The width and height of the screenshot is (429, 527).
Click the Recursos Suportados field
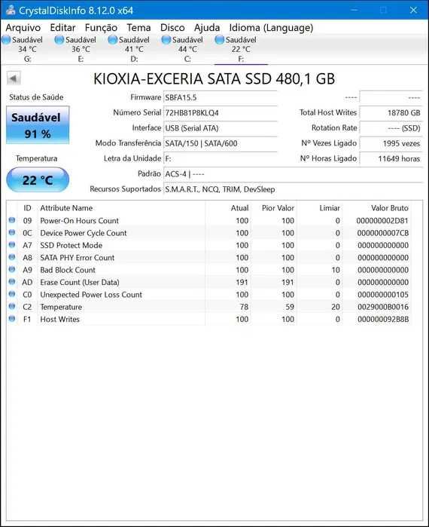click(x=293, y=189)
